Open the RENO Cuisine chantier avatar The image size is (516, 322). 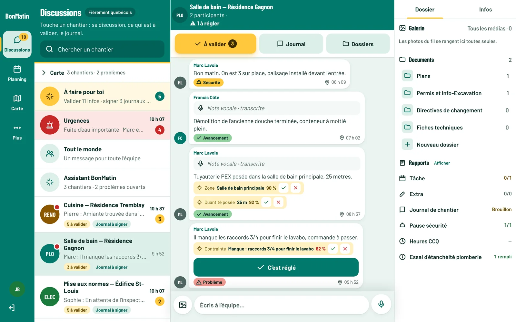pyautogui.click(x=50, y=214)
